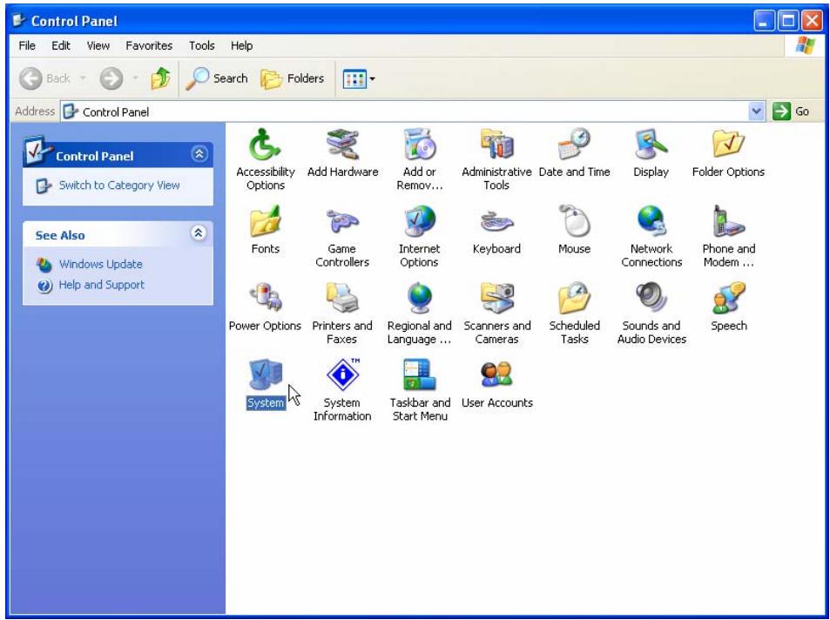The width and height of the screenshot is (830, 620).
Task: Open the Windows Update link
Action: point(100,264)
